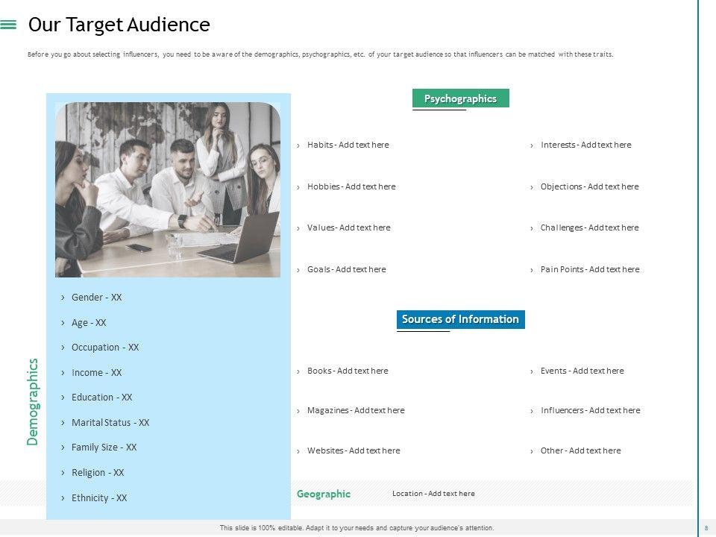Select the Psychographics header label
716x537 pixels.
coord(460,98)
